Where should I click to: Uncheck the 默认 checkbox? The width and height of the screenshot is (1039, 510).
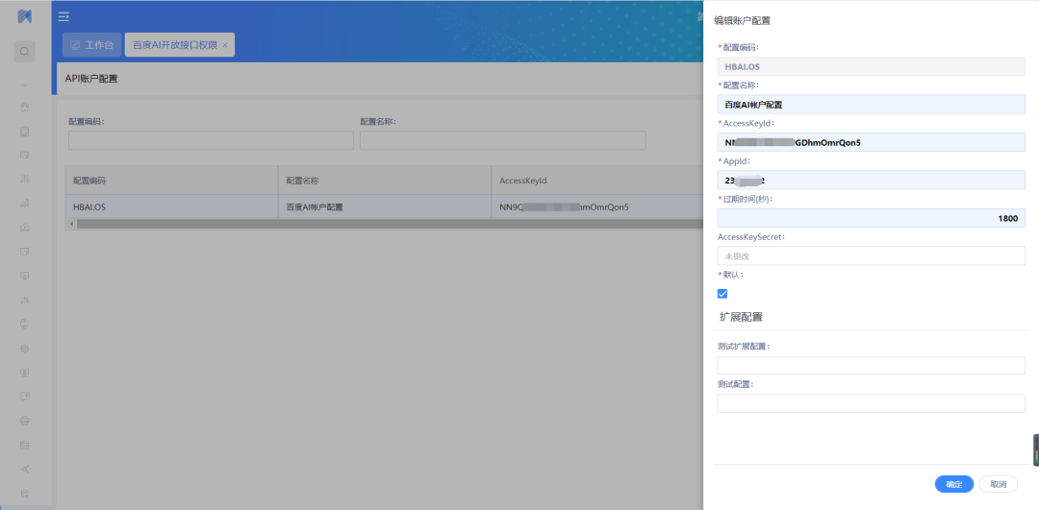click(722, 294)
